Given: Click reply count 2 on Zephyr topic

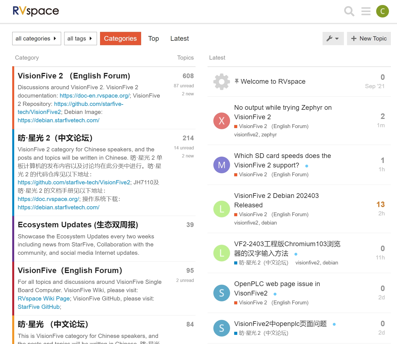Looking at the screenshot, I should (x=383, y=116).
